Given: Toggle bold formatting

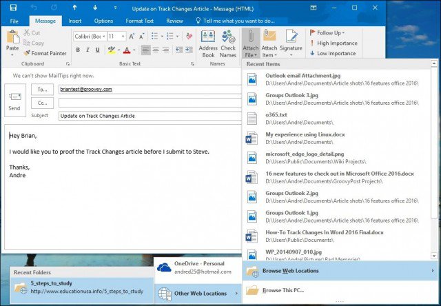Looking at the screenshot, I should click(78, 50).
